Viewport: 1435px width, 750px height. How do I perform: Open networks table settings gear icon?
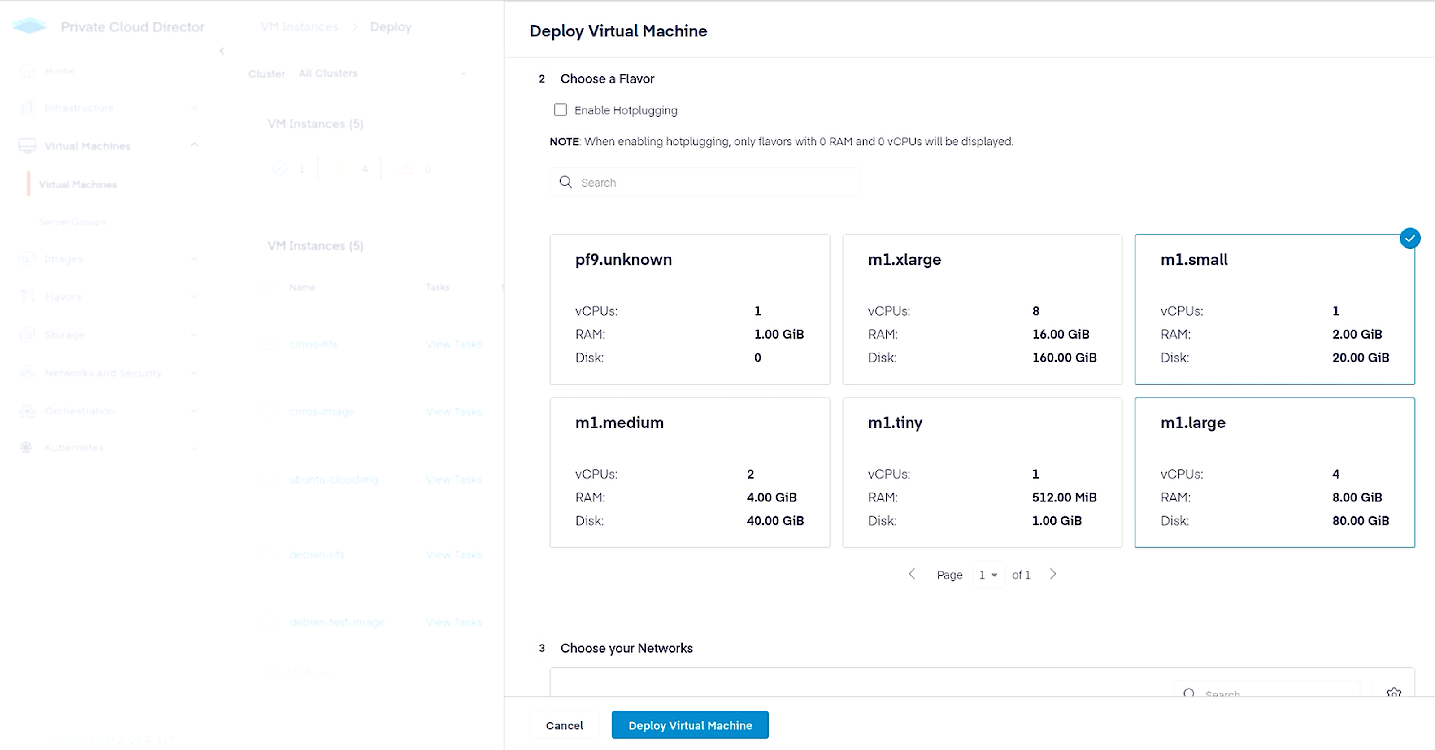click(1393, 692)
